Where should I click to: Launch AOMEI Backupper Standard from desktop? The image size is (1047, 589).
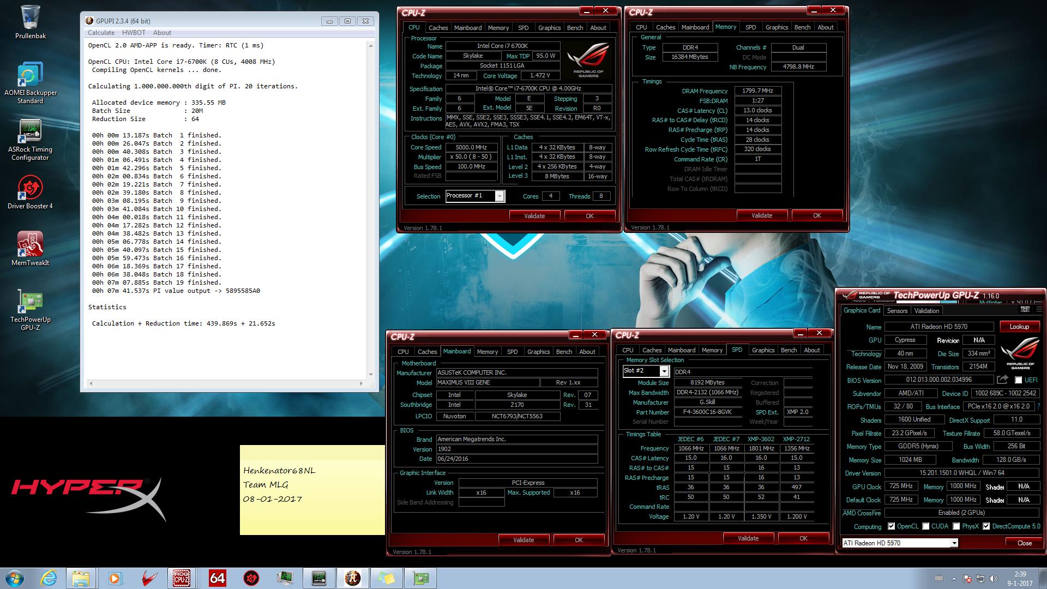30,83
